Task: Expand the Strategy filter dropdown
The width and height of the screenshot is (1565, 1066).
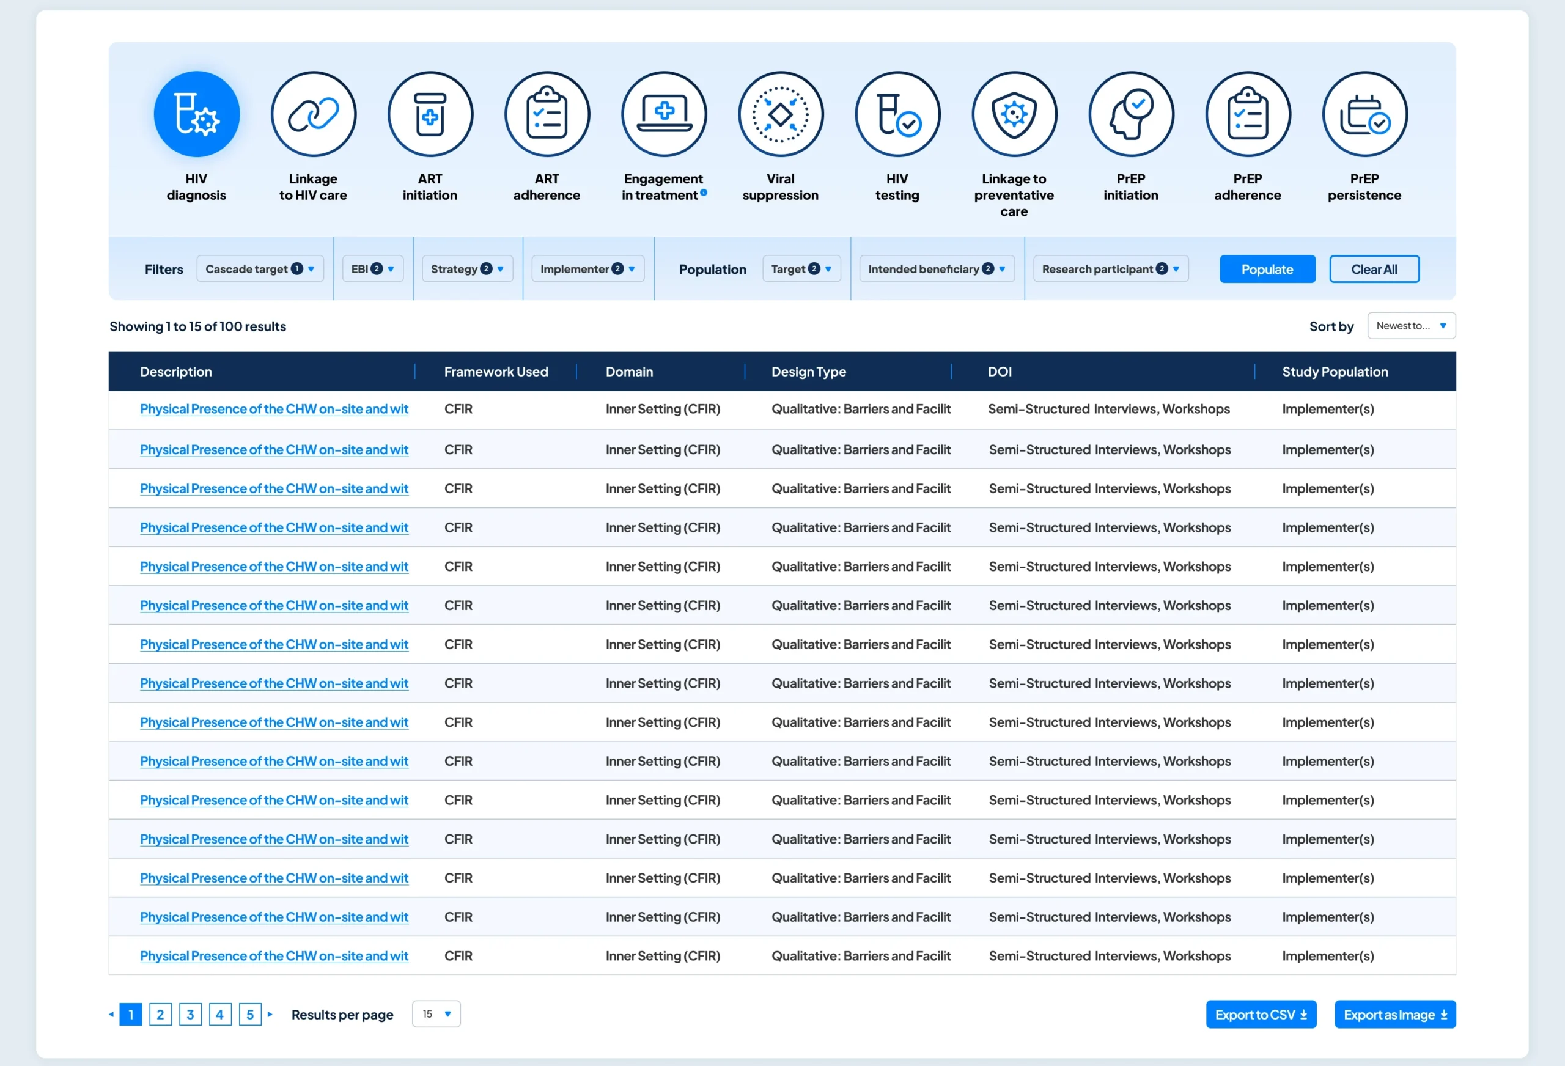Action: [466, 269]
